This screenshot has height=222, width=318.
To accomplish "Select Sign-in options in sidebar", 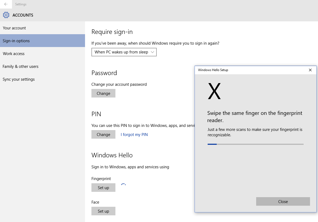I will click(42, 41).
